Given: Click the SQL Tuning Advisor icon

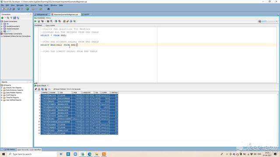Looking at the screenshot, I should point(51,21).
